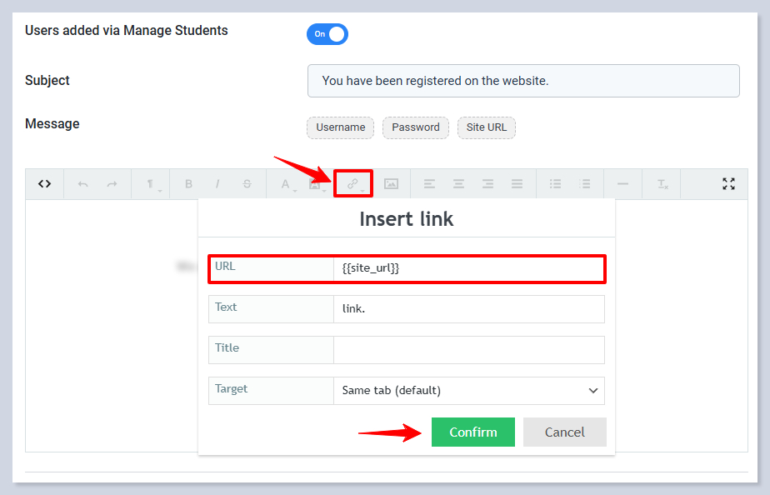The height and width of the screenshot is (495, 770).
Task: Click into the URL input field
Action: coord(468,268)
